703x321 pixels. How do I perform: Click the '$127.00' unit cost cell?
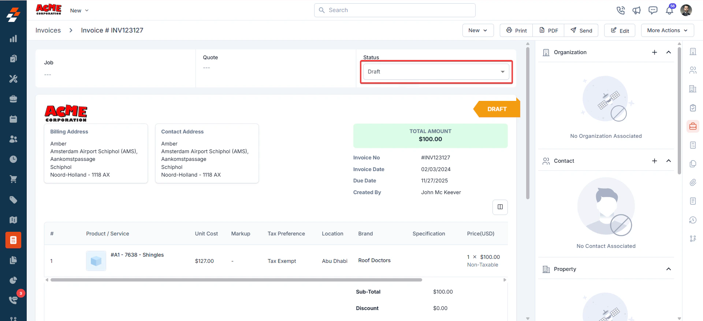point(204,261)
